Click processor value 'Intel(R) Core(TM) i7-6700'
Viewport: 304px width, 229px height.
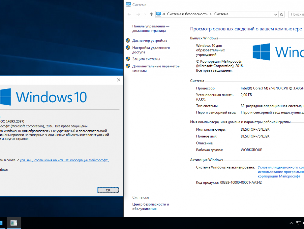(272, 88)
